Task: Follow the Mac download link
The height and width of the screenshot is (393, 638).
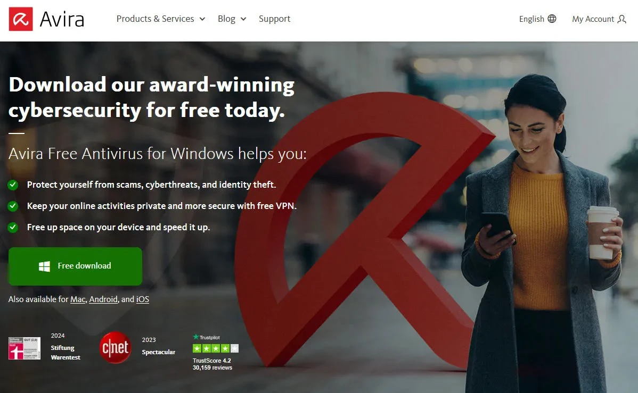Action: point(78,299)
